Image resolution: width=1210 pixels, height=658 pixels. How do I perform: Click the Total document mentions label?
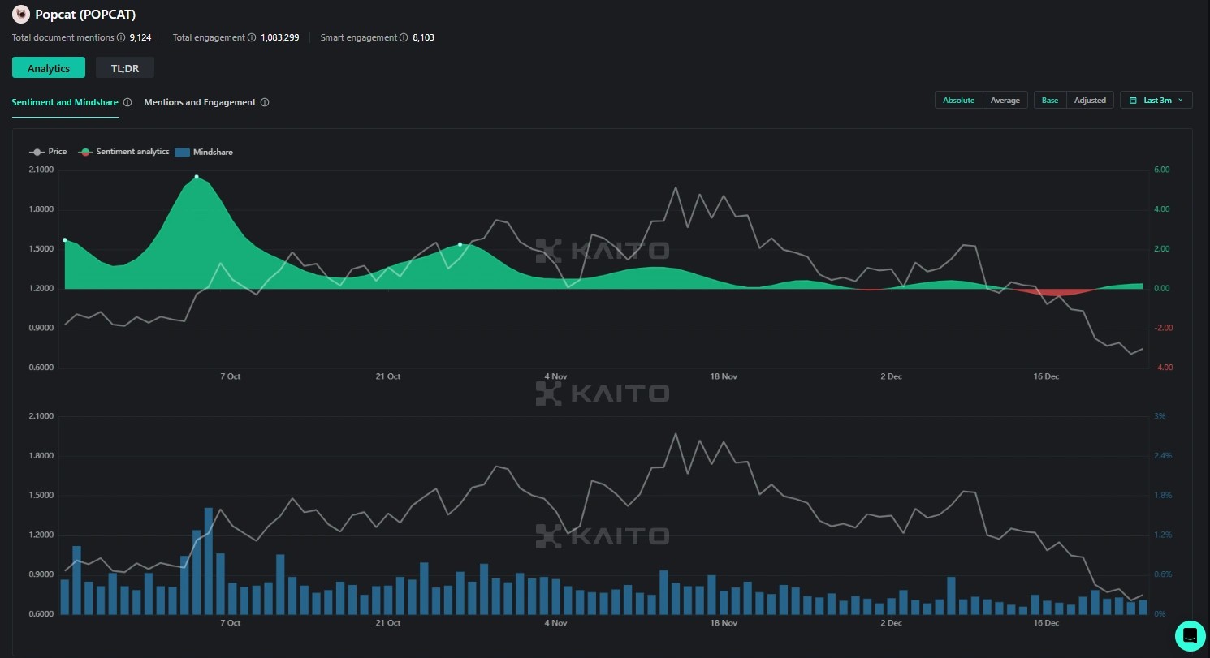click(x=63, y=37)
